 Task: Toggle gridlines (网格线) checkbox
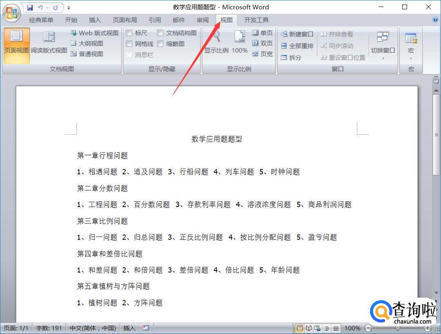tap(129, 44)
